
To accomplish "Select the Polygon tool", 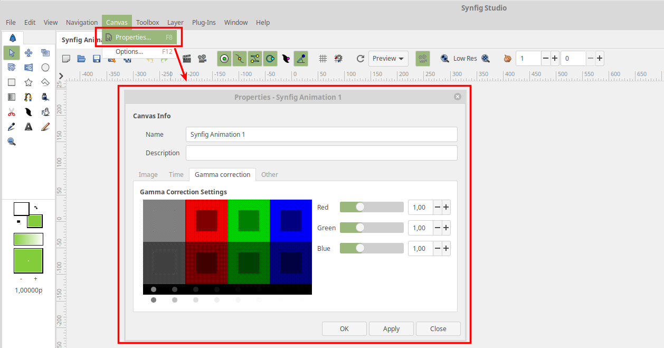I will tap(45, 82).
